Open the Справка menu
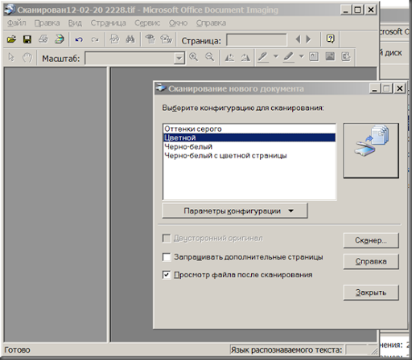This screenshot has width=412, height=360. click(x=211, y=23)
